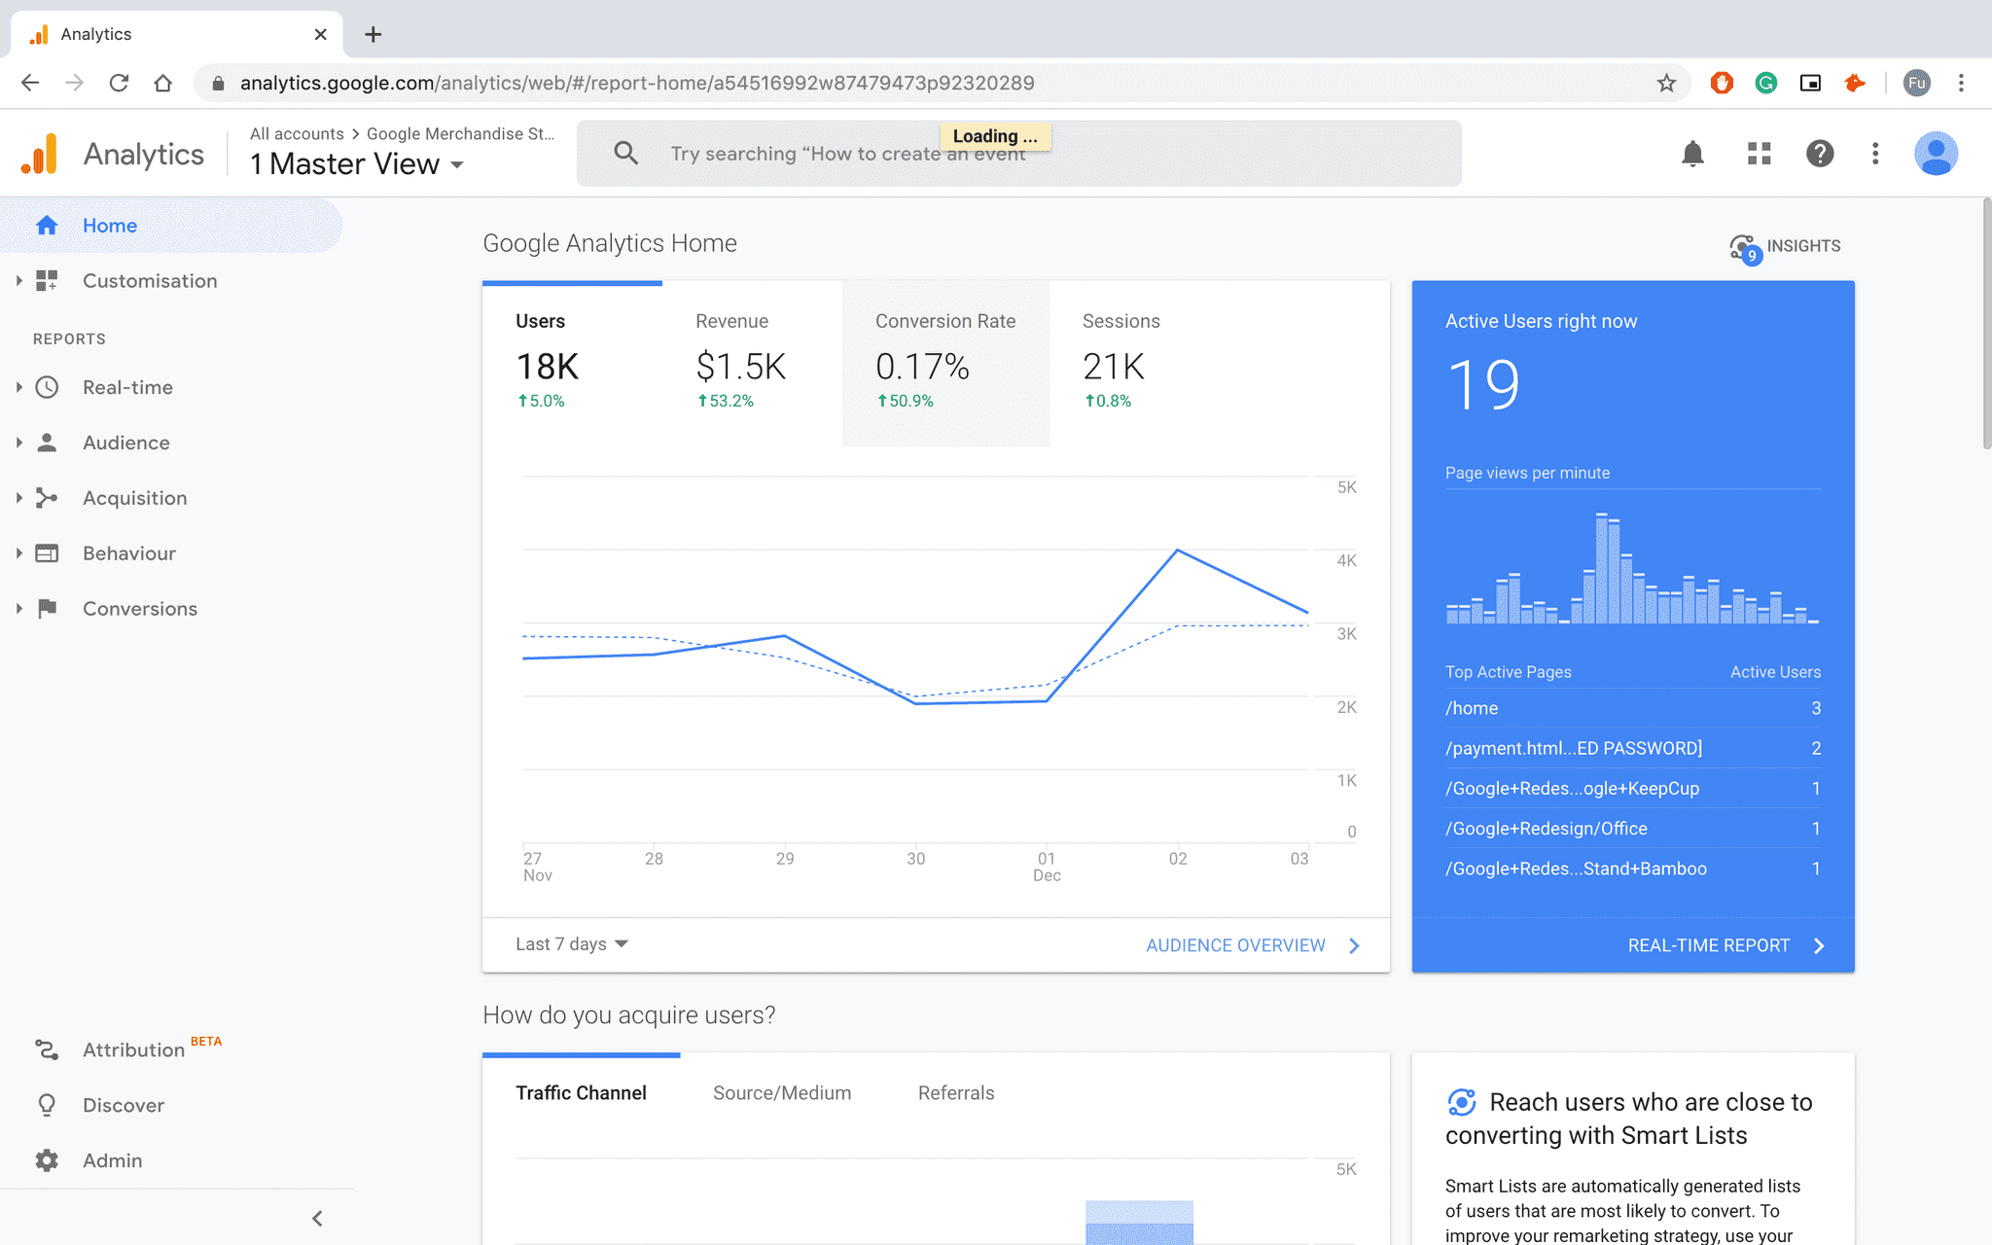Click the Real-time clock icon
The image size is (1992, 1245).
pos(47,387)
